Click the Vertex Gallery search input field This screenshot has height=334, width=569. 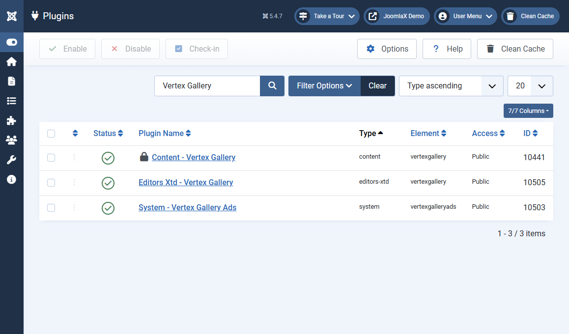point(207,86)
